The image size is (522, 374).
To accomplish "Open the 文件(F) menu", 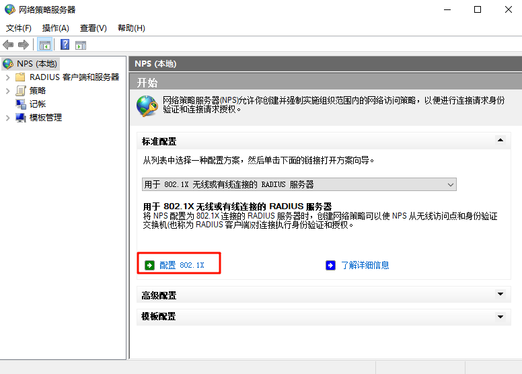I will (x=19, y=28).
